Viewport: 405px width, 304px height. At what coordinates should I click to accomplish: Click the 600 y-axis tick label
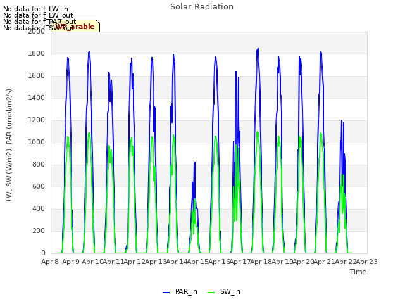coord(39,186)
